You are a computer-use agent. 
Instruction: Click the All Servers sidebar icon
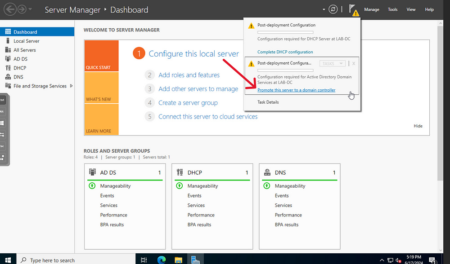click(8, 50)
